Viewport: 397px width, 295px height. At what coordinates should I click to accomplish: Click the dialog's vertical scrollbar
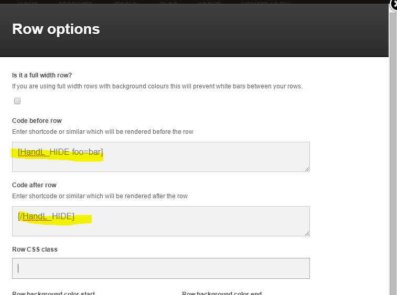coord(393,157)
